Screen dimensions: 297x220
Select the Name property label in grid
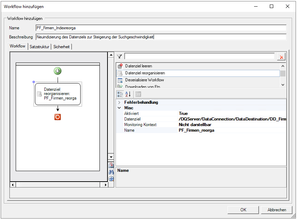tap(129, 130)
